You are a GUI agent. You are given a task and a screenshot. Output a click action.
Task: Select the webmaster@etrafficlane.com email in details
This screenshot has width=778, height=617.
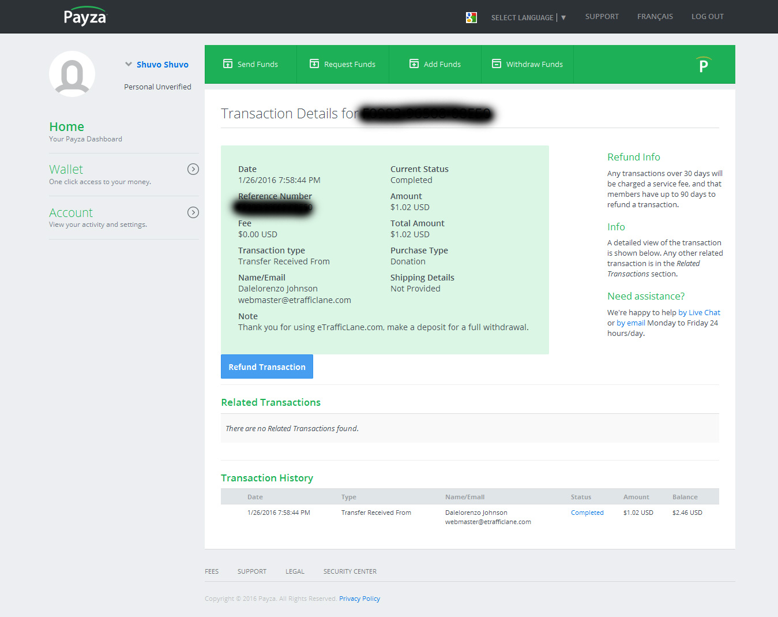pos(295,300)
